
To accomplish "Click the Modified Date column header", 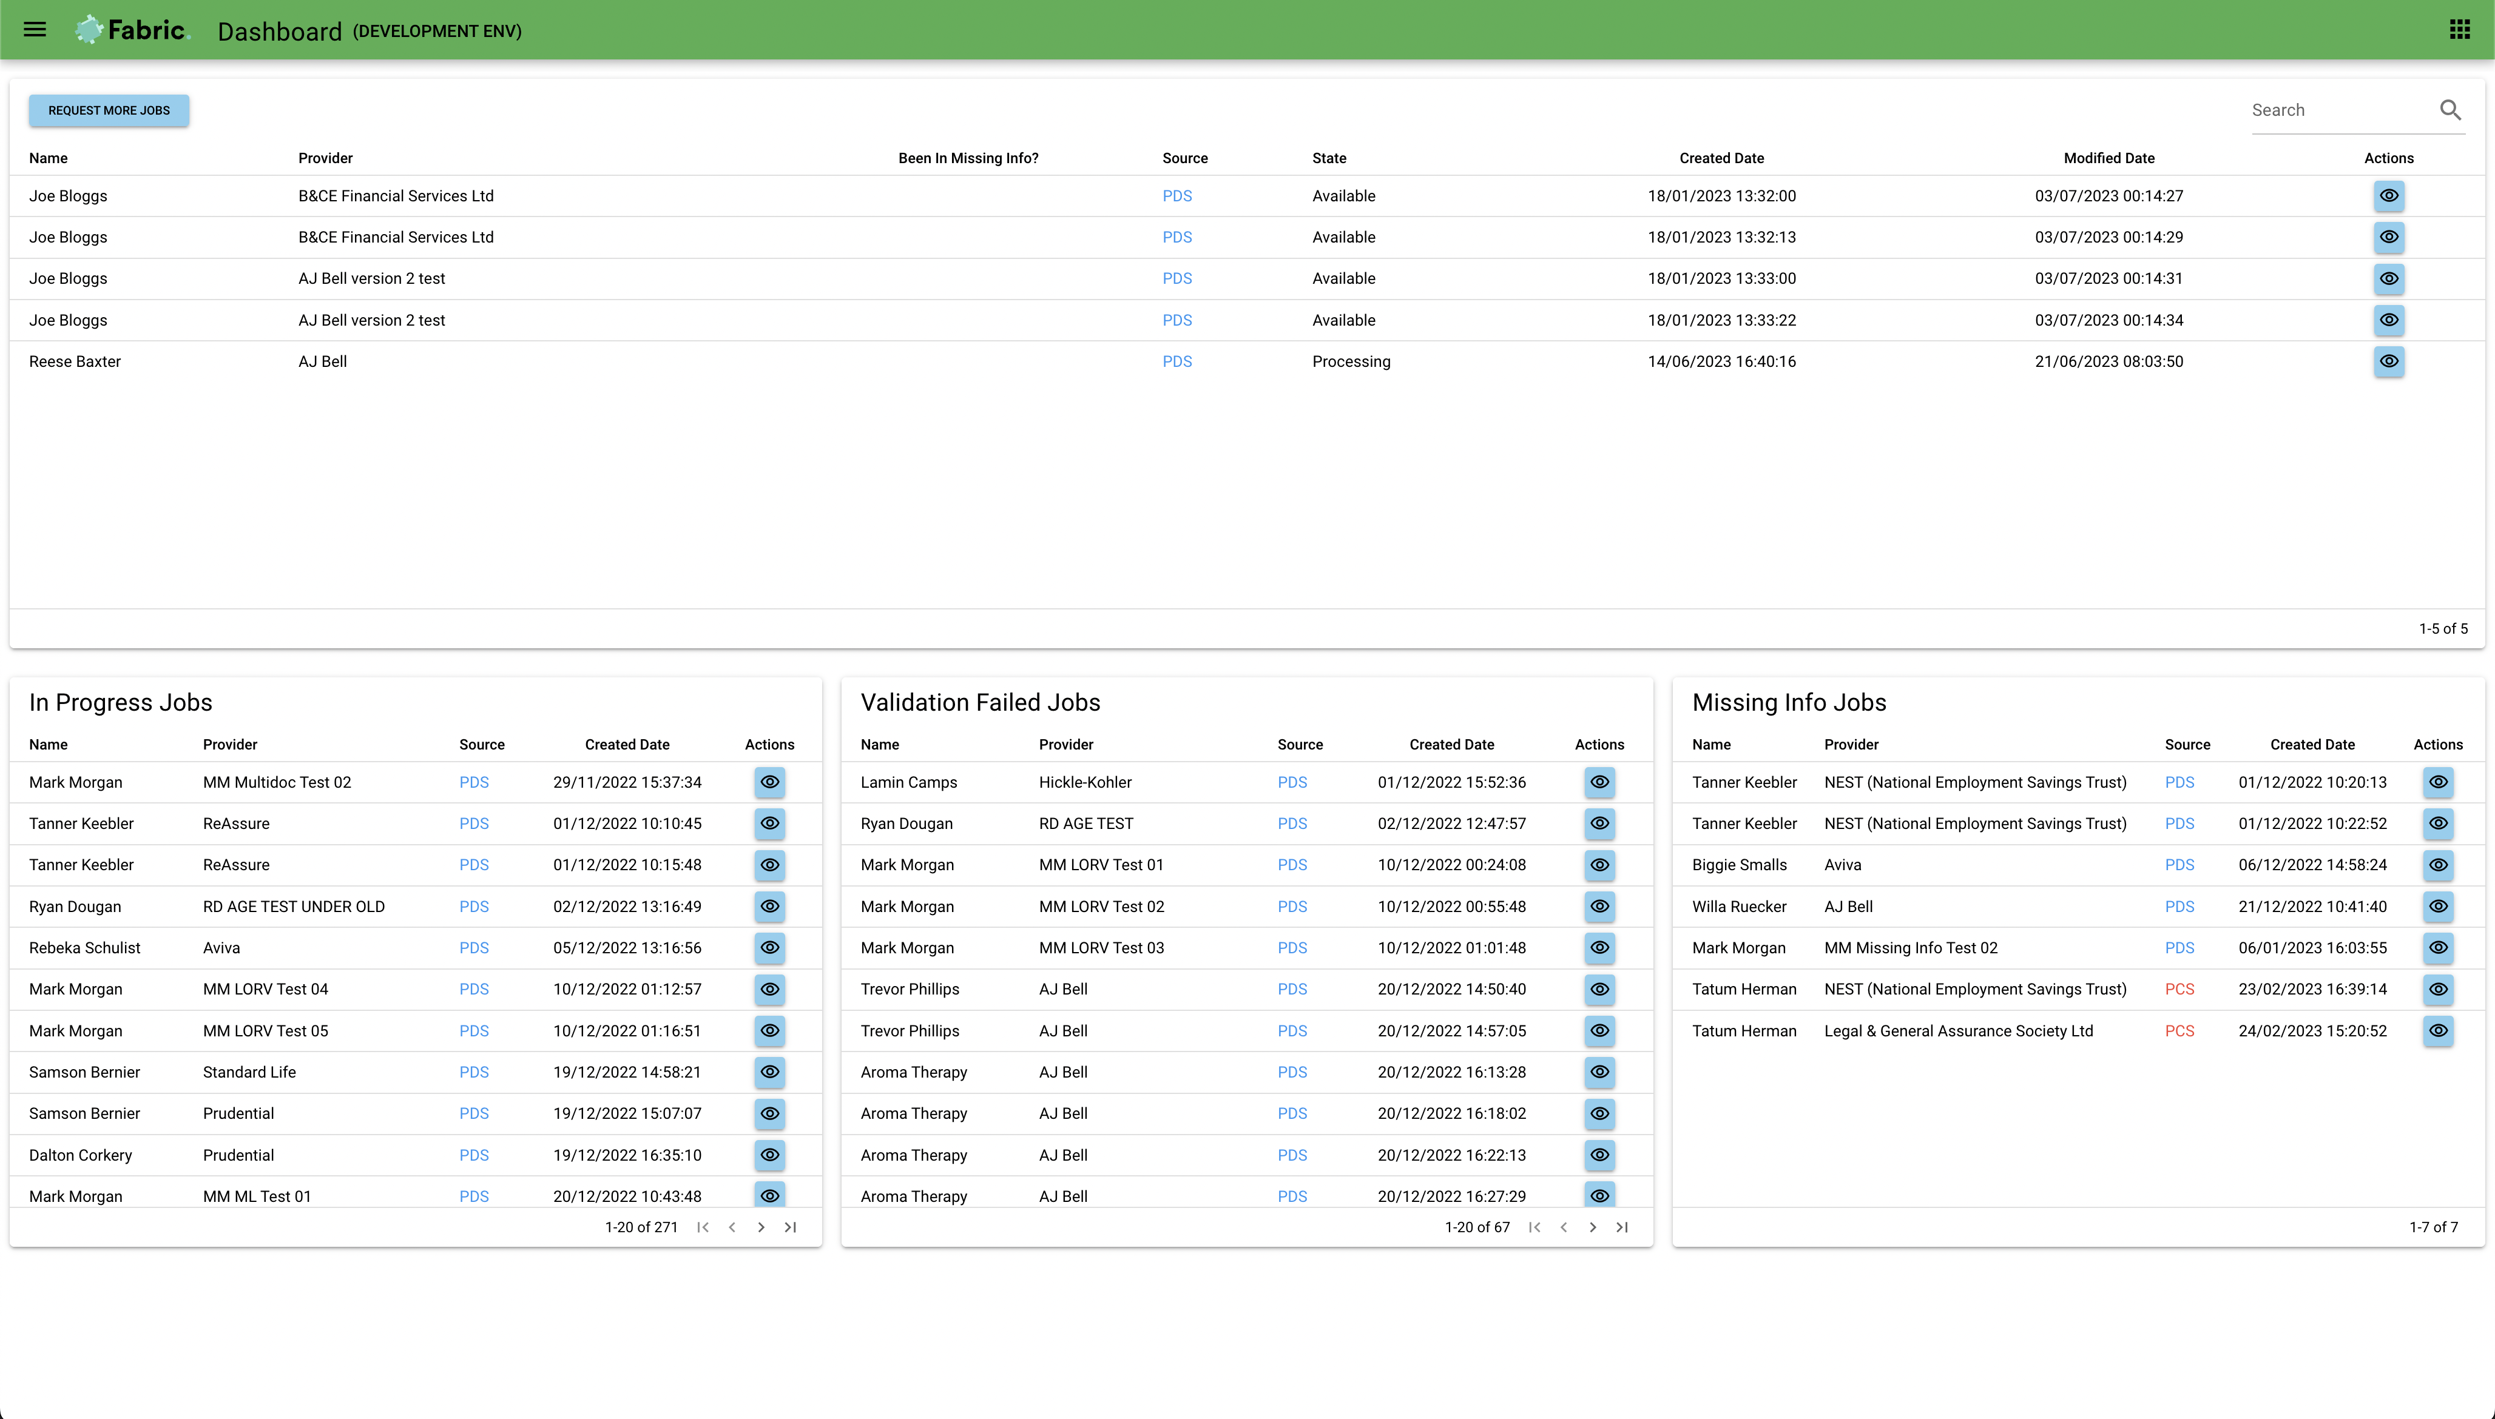I will [x=2109, y=158].
